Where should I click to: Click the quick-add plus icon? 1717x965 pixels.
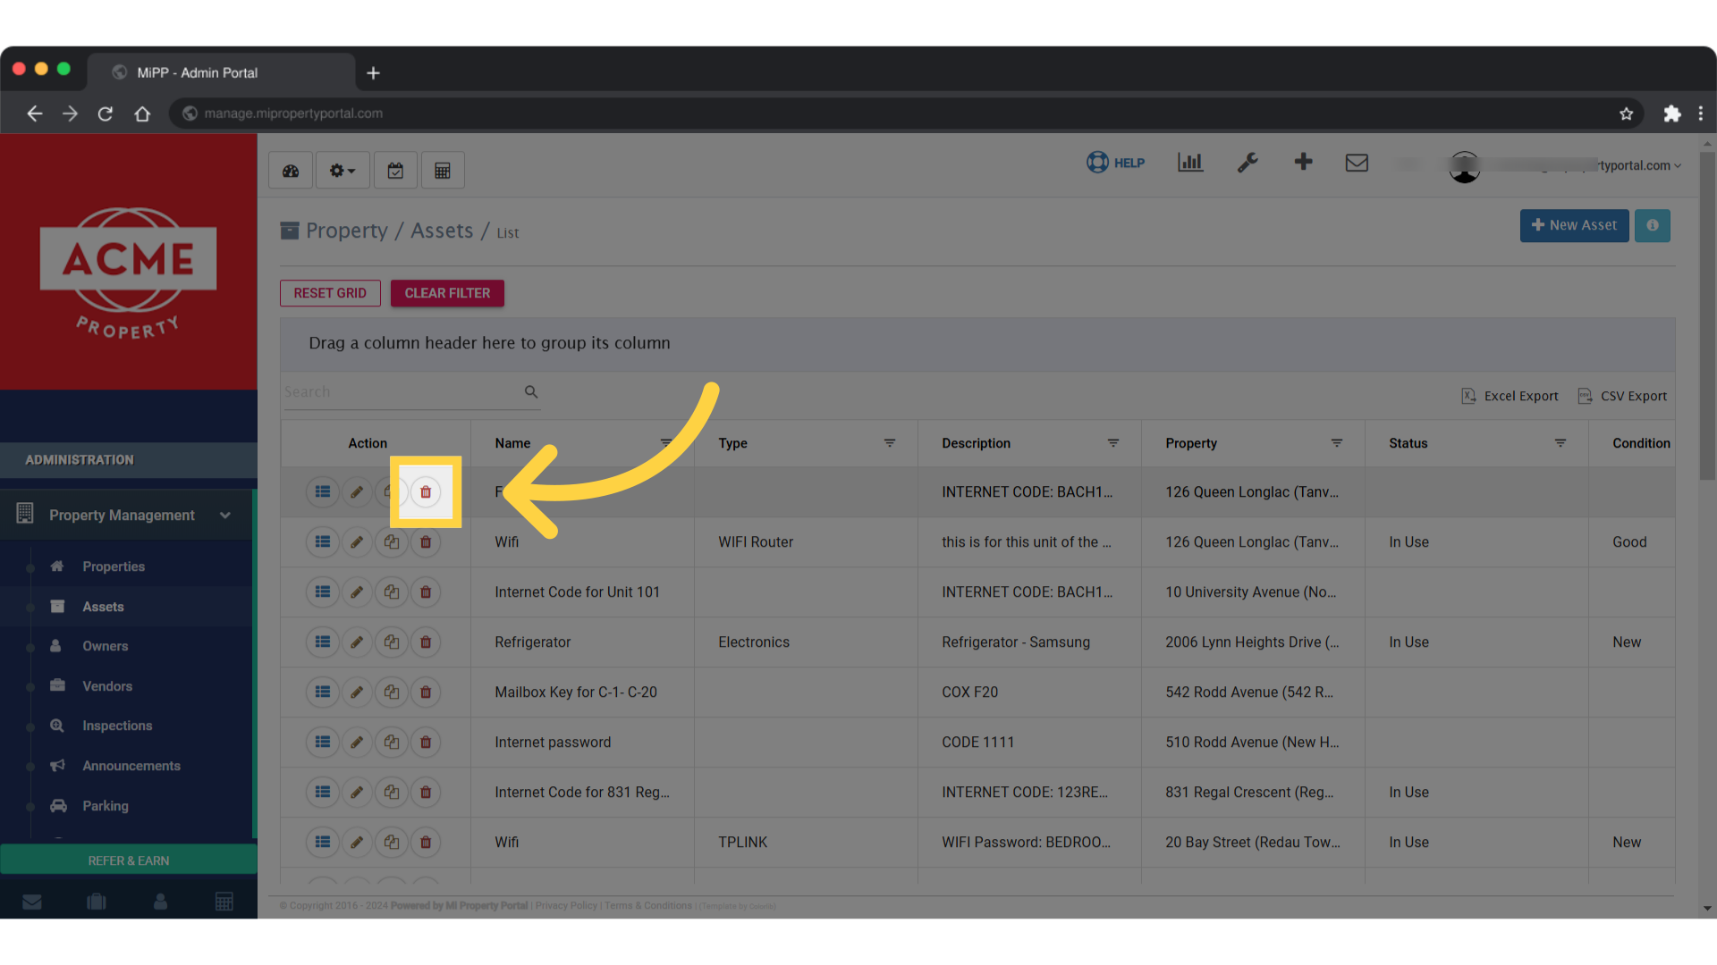pos(1303,163)
